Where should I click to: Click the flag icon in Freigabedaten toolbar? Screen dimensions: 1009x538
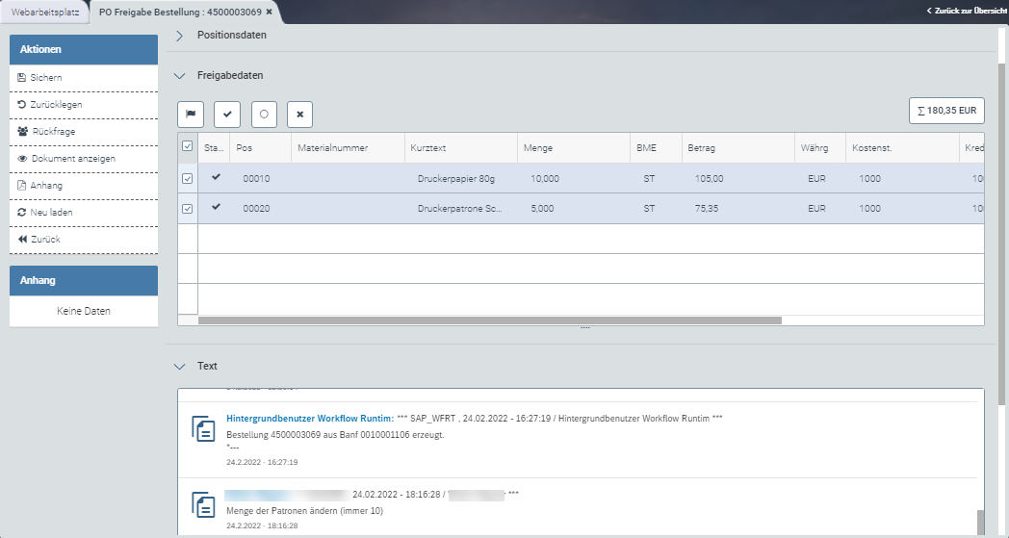191,114
